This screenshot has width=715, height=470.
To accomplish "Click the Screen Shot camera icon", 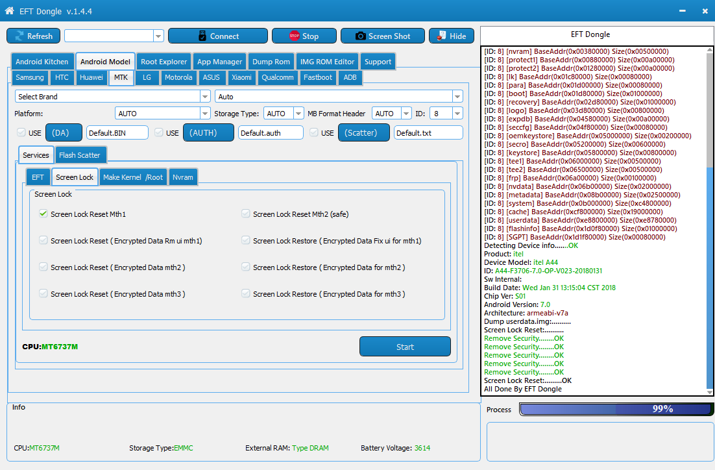I will coord(361,36).
